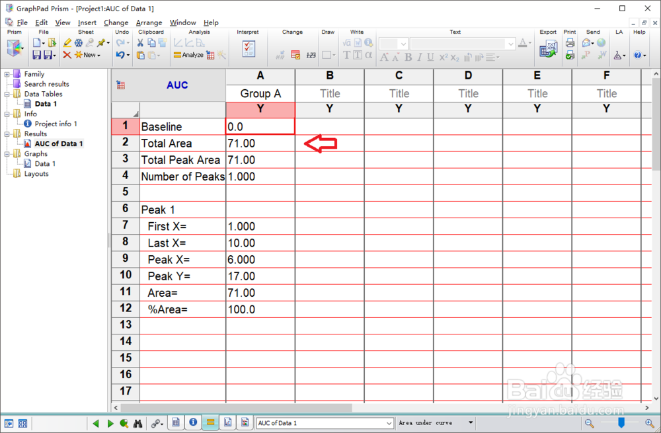This screenshot has height=433, width=661.
Task: Select Layouts folder in navigator
Action: (36, 174)
